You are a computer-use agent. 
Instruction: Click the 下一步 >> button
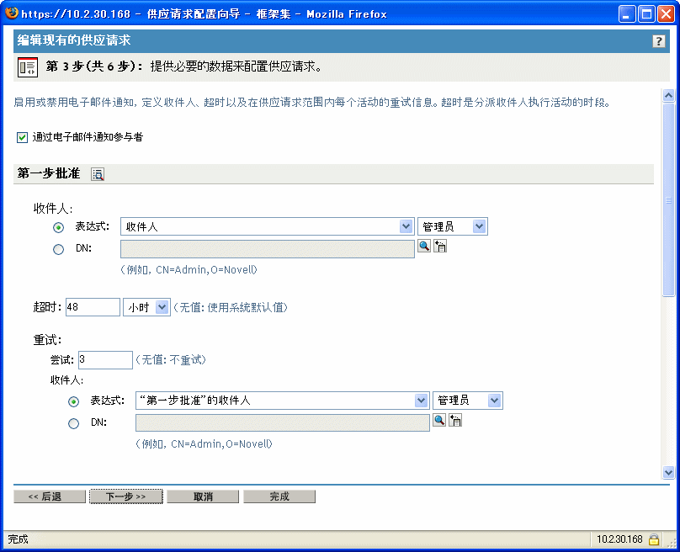(x=125, y=496)
